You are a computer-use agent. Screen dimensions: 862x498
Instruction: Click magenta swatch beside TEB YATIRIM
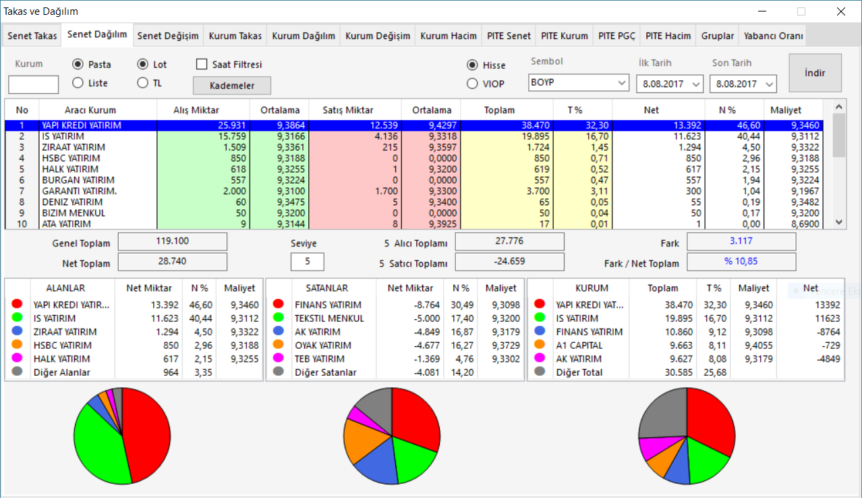pyautogui.click(x=279, y=359)
